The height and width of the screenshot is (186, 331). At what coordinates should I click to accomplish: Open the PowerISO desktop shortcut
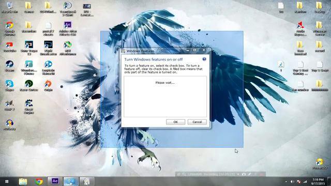click(x=320, y=164)
